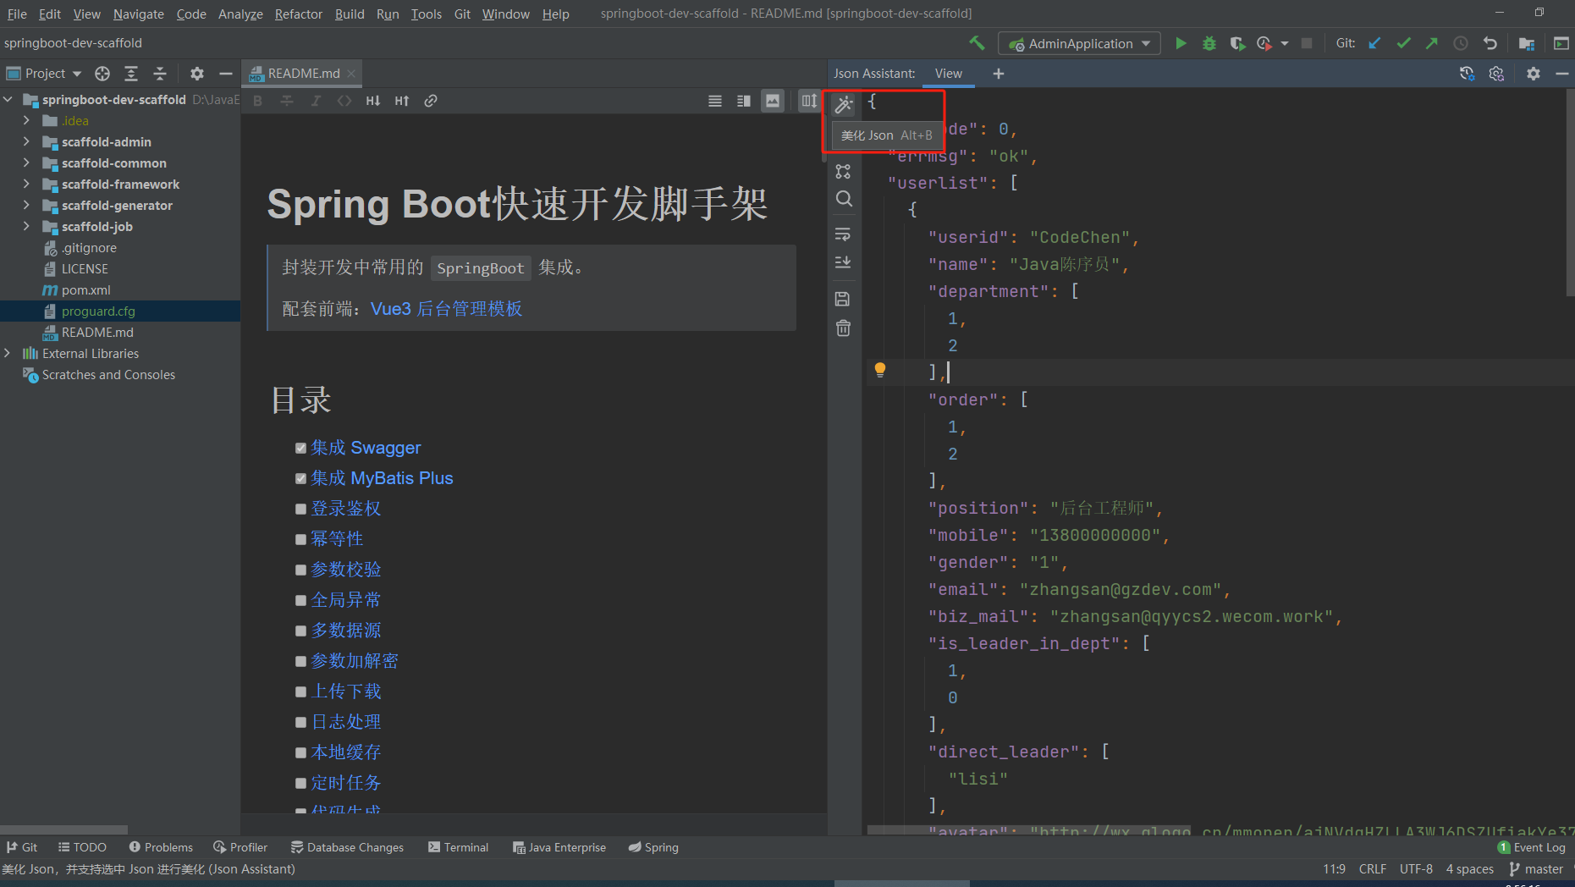Click Git rollback icon
This screenshot has width=1575, height=887.
click(x=1490, y=43)
